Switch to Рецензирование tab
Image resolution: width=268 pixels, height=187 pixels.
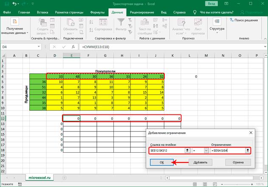tap(142, 12)
